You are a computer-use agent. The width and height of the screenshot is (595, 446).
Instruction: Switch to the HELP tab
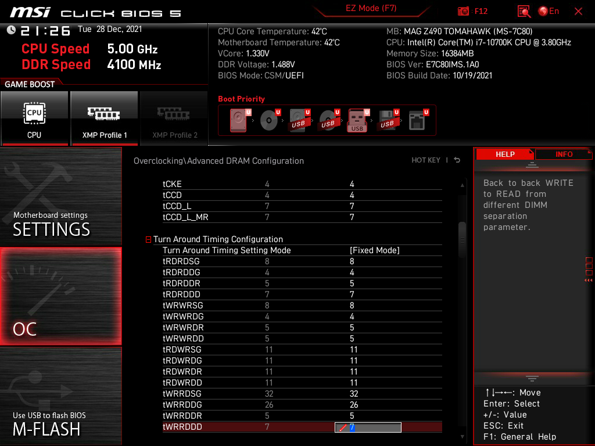tap(505, 154)
